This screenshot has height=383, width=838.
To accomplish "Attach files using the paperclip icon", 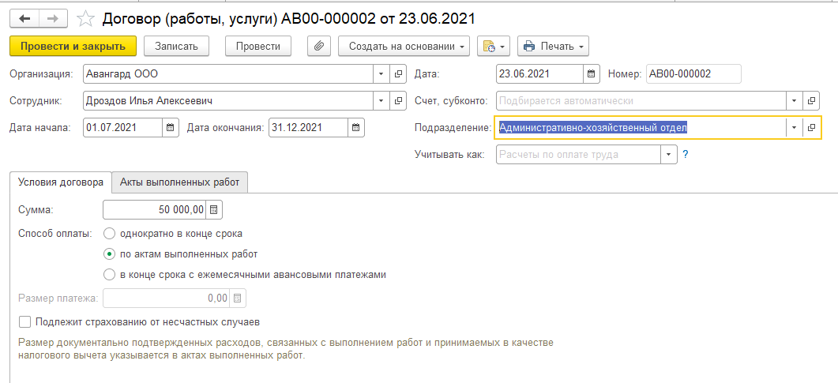I will pos(319,46).
